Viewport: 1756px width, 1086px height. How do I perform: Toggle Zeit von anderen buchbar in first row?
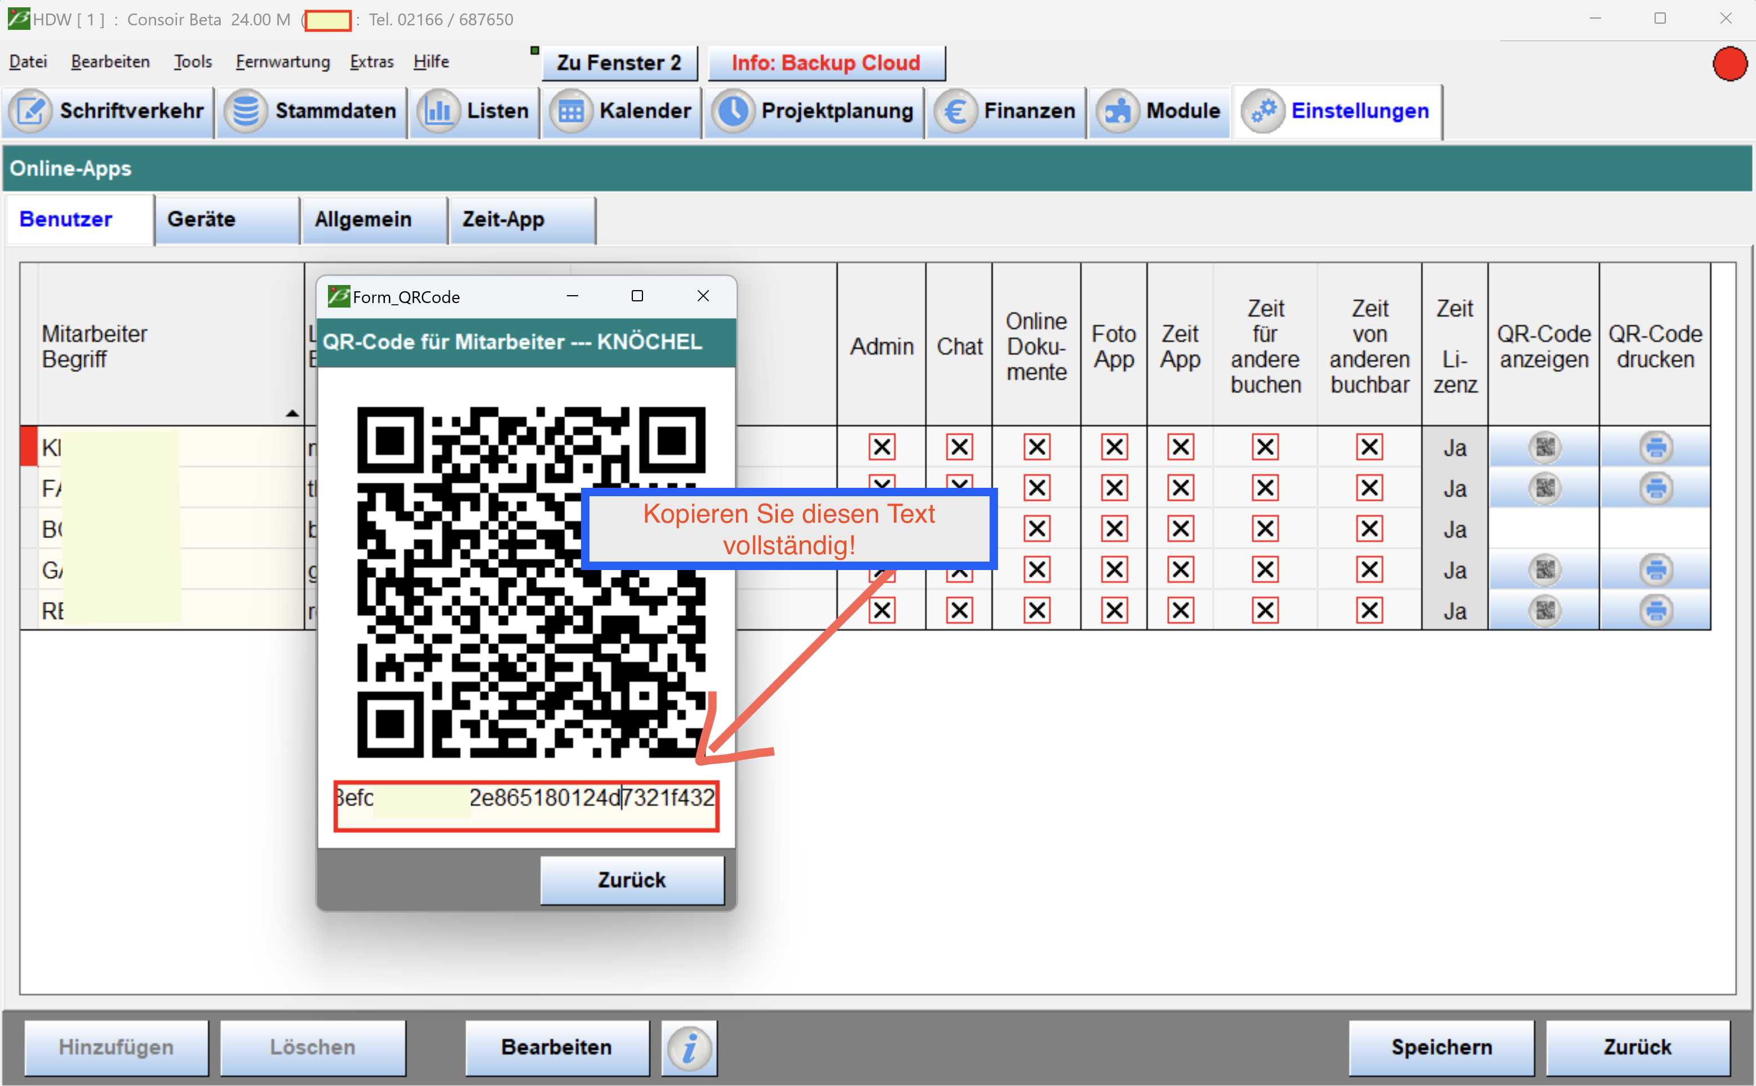click(x=1369, y=447)
